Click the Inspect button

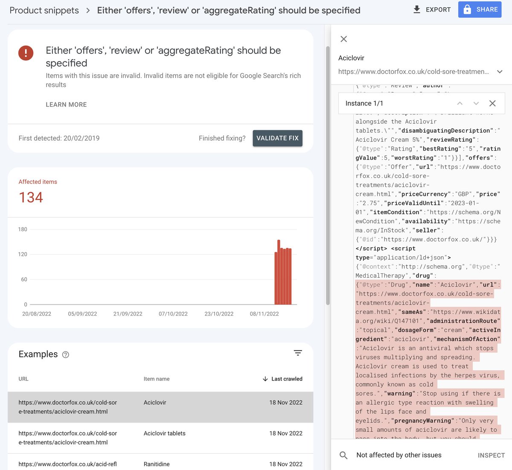tap(491, 455)
